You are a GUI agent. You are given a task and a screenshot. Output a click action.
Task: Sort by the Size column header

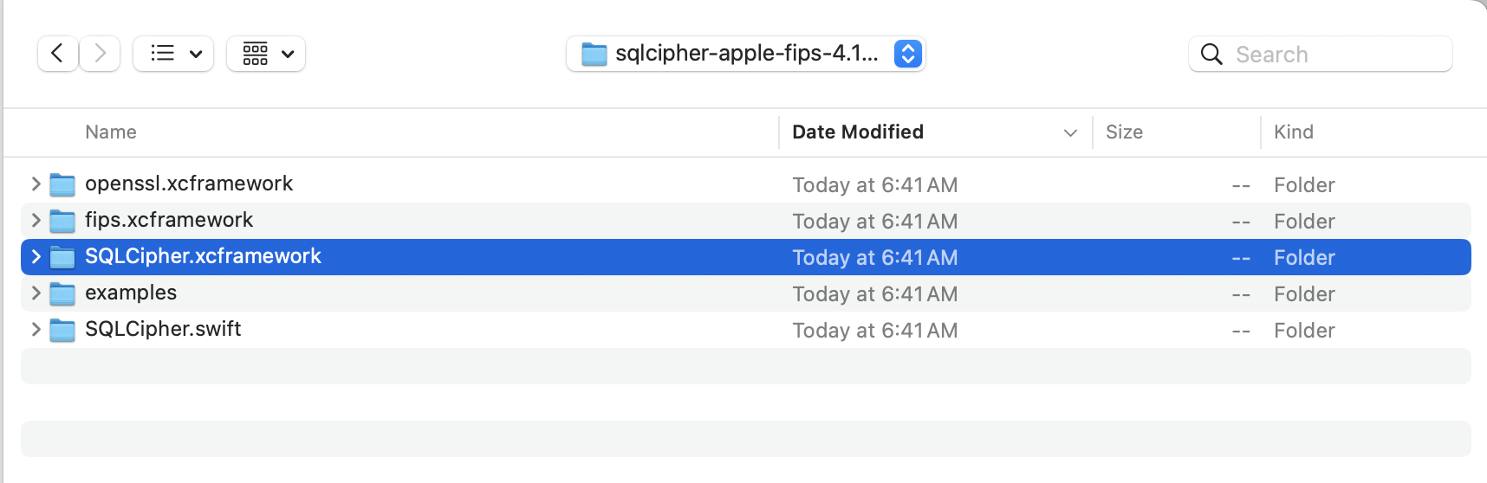pos(1124,132)
